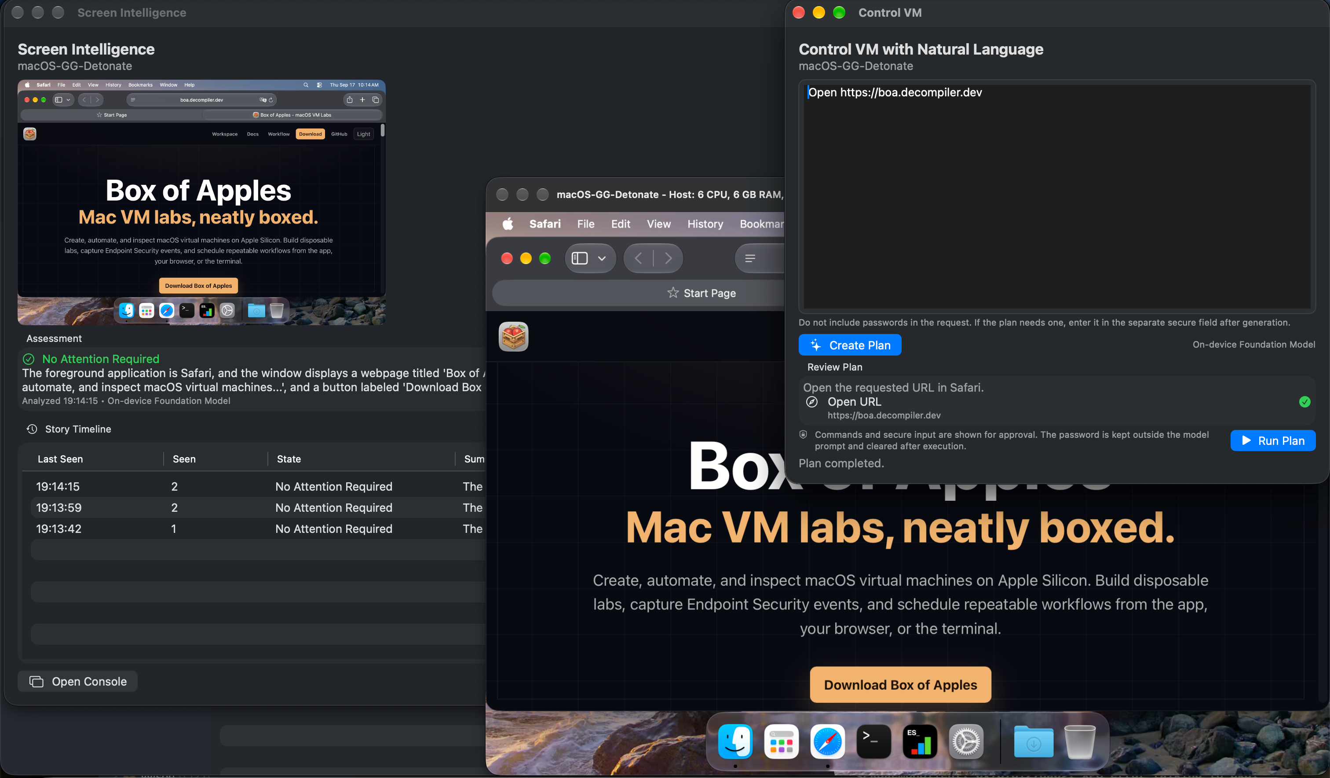Viewport: 1330px width, 778px height.
Task: Click the Box of Apples crate logo in VM Safari
Action: coord(514,337)
